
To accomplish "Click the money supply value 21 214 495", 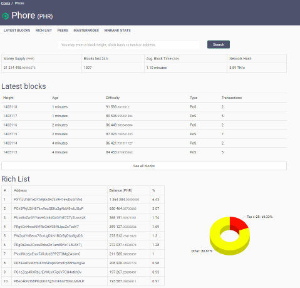I will click(19, 68).
